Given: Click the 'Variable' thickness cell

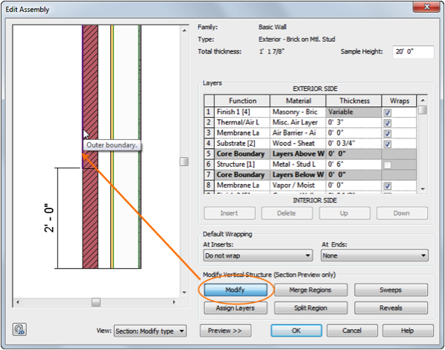Looking at the screenshot, I should 354,112.
